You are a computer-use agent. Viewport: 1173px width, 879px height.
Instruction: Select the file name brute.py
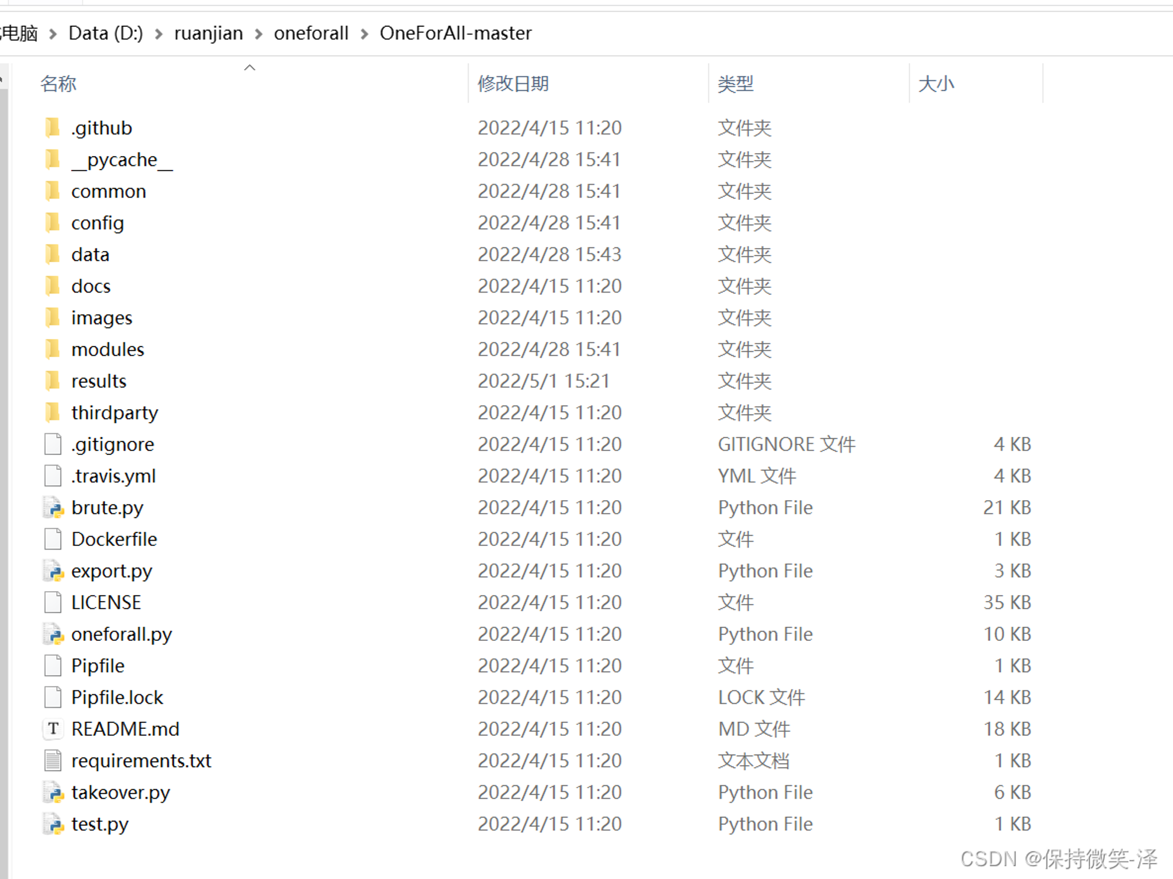click(107, 508)
